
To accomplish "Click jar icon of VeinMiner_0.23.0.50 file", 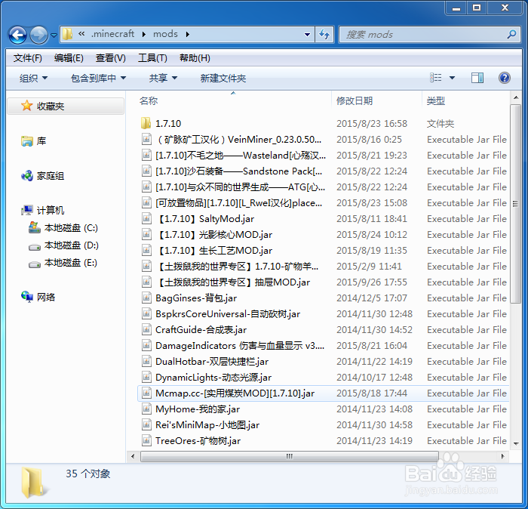I will click(x=146, y=139).
